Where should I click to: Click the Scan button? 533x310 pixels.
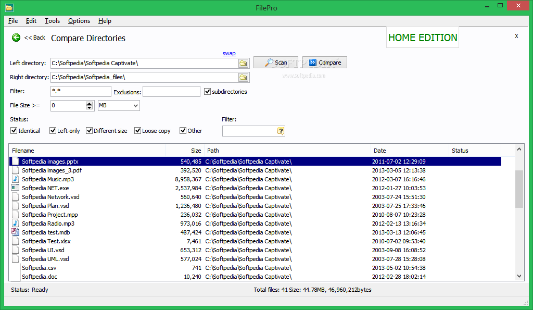pyautogui.click(x=276, y=63)
